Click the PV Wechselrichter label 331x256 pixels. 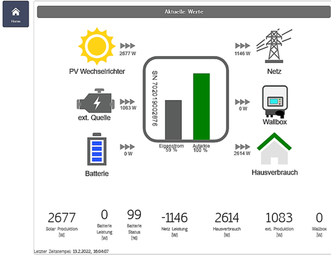pos(97,71)
